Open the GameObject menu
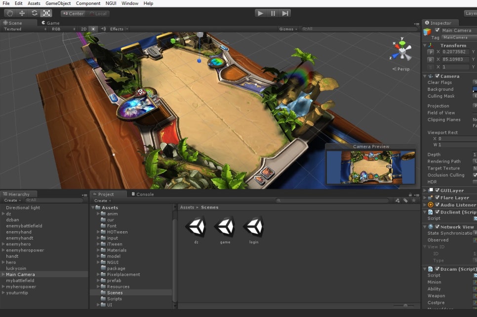 pyautogui.click(x=58, y=3)
